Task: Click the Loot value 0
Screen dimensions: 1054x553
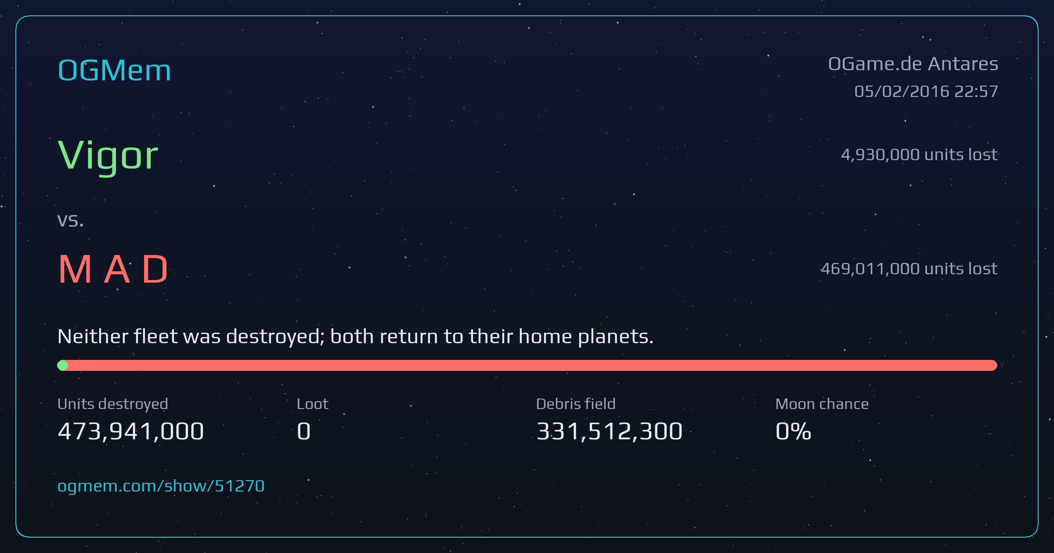Action: pyautogui.click(x=304, y=431)
